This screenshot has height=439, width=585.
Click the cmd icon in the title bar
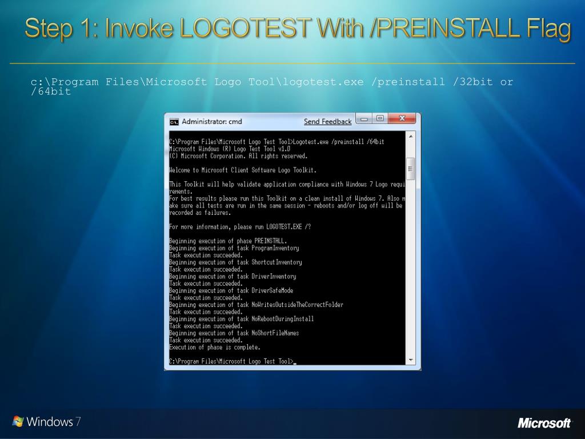coord(174,122)
